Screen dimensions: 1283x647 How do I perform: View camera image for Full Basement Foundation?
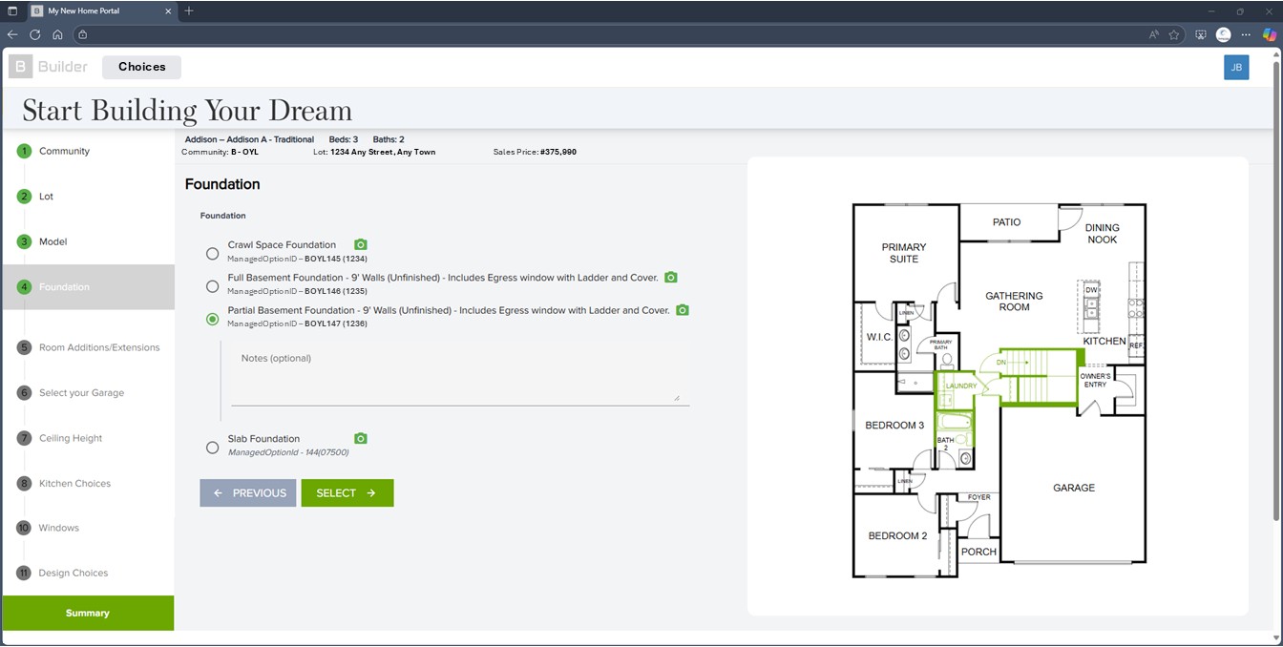671,278
